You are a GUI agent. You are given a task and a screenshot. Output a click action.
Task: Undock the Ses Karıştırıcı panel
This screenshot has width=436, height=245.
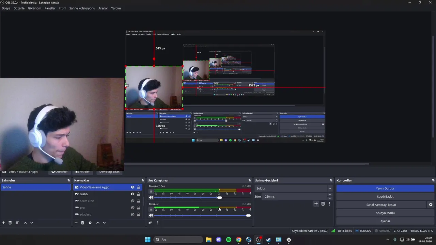tap(250, 180)
